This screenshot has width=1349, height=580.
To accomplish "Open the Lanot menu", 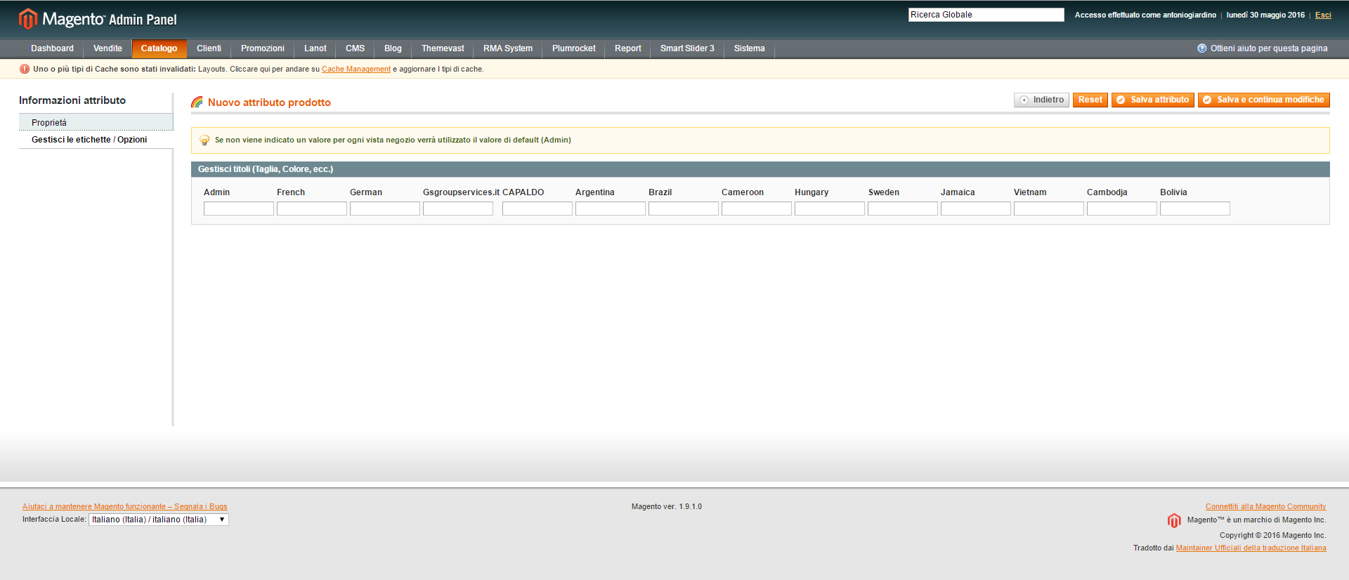I will coord(315,48).
